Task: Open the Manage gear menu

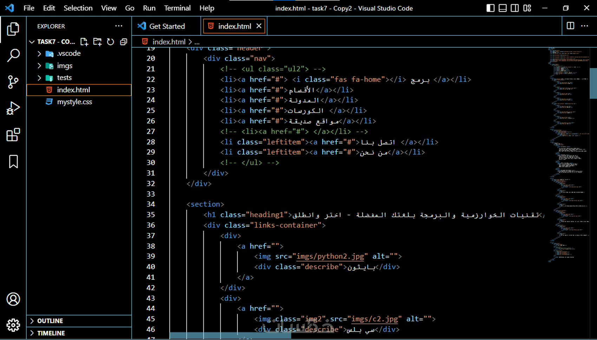Action: click(13, 325)
